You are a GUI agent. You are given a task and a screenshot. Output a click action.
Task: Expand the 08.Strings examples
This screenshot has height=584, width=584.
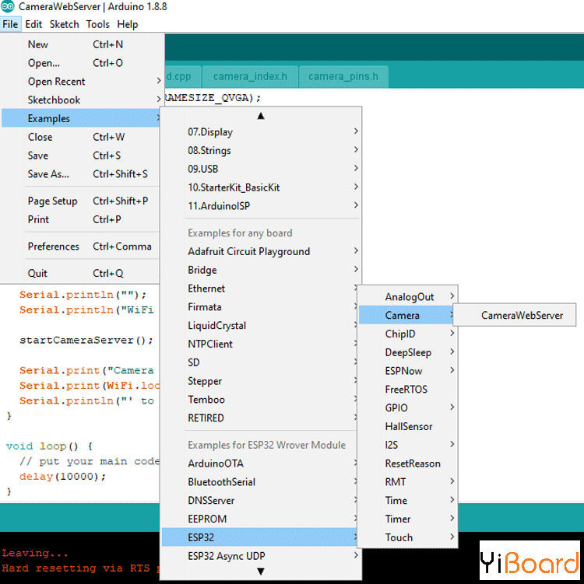(261, 150)
